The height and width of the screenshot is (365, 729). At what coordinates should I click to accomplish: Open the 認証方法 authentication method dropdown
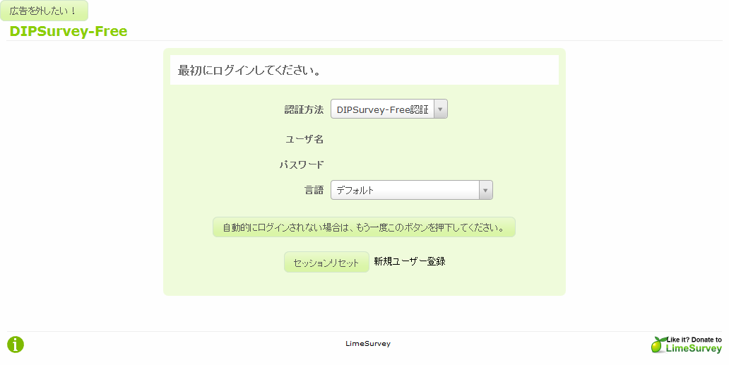(389, 109)
